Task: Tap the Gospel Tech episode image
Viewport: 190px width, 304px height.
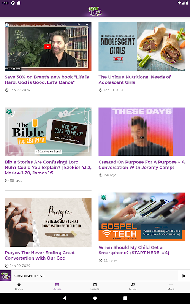Action: pyautogui.click(x=142, y=217)
